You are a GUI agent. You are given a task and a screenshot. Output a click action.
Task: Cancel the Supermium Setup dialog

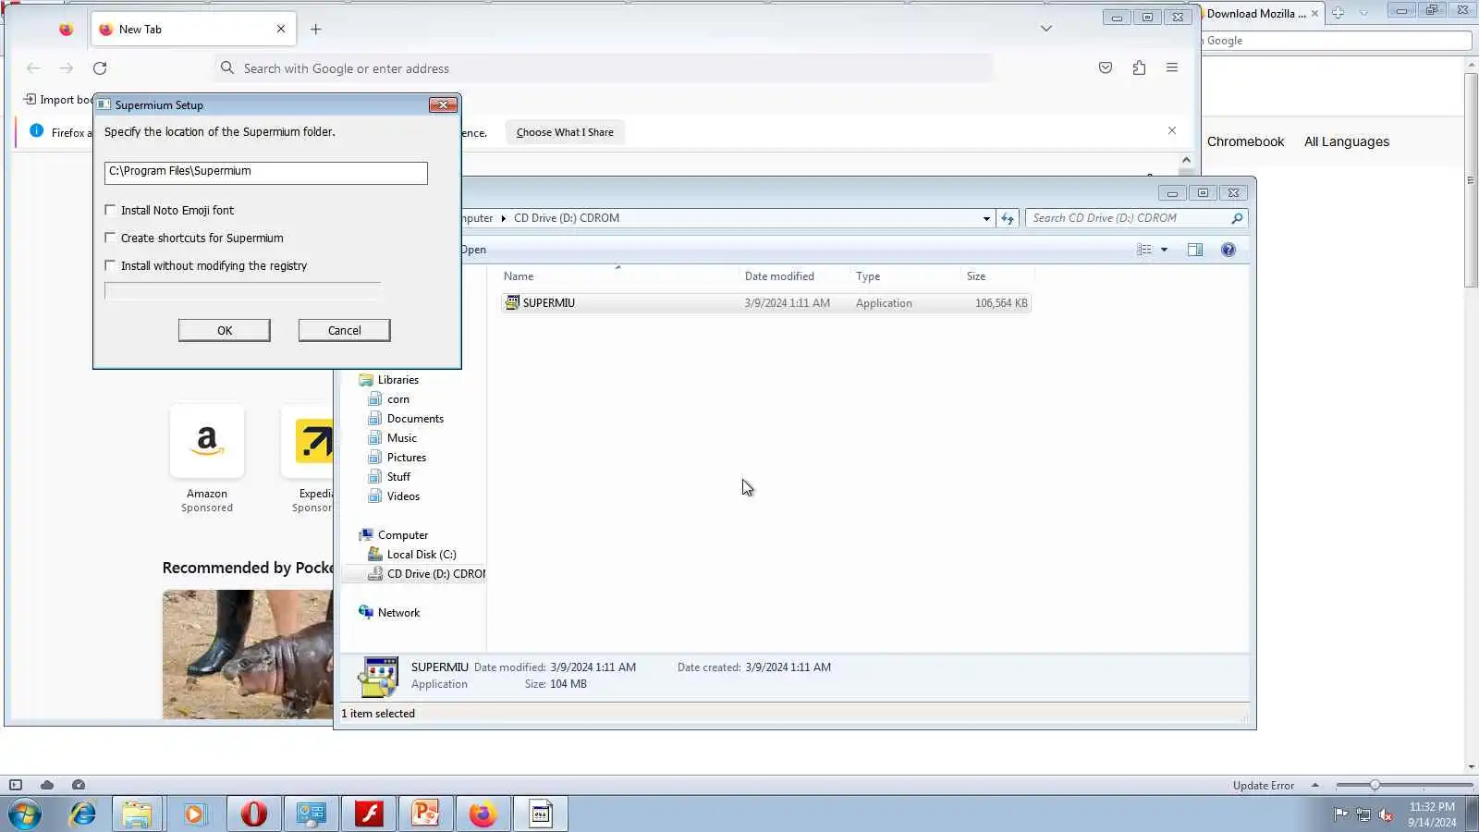pos(344,330)
